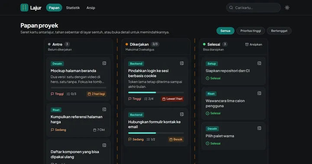
Task: Click calendar icon in Besok badge
Action: [171, 140]
